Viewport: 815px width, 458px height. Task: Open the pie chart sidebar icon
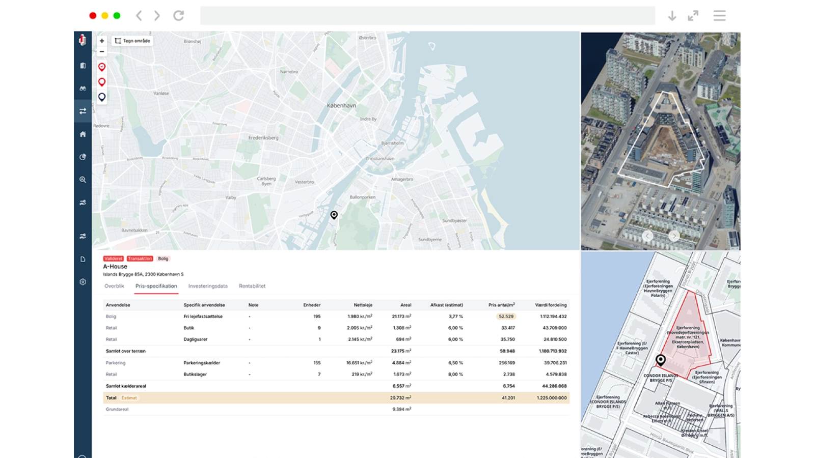coord(83,157)
